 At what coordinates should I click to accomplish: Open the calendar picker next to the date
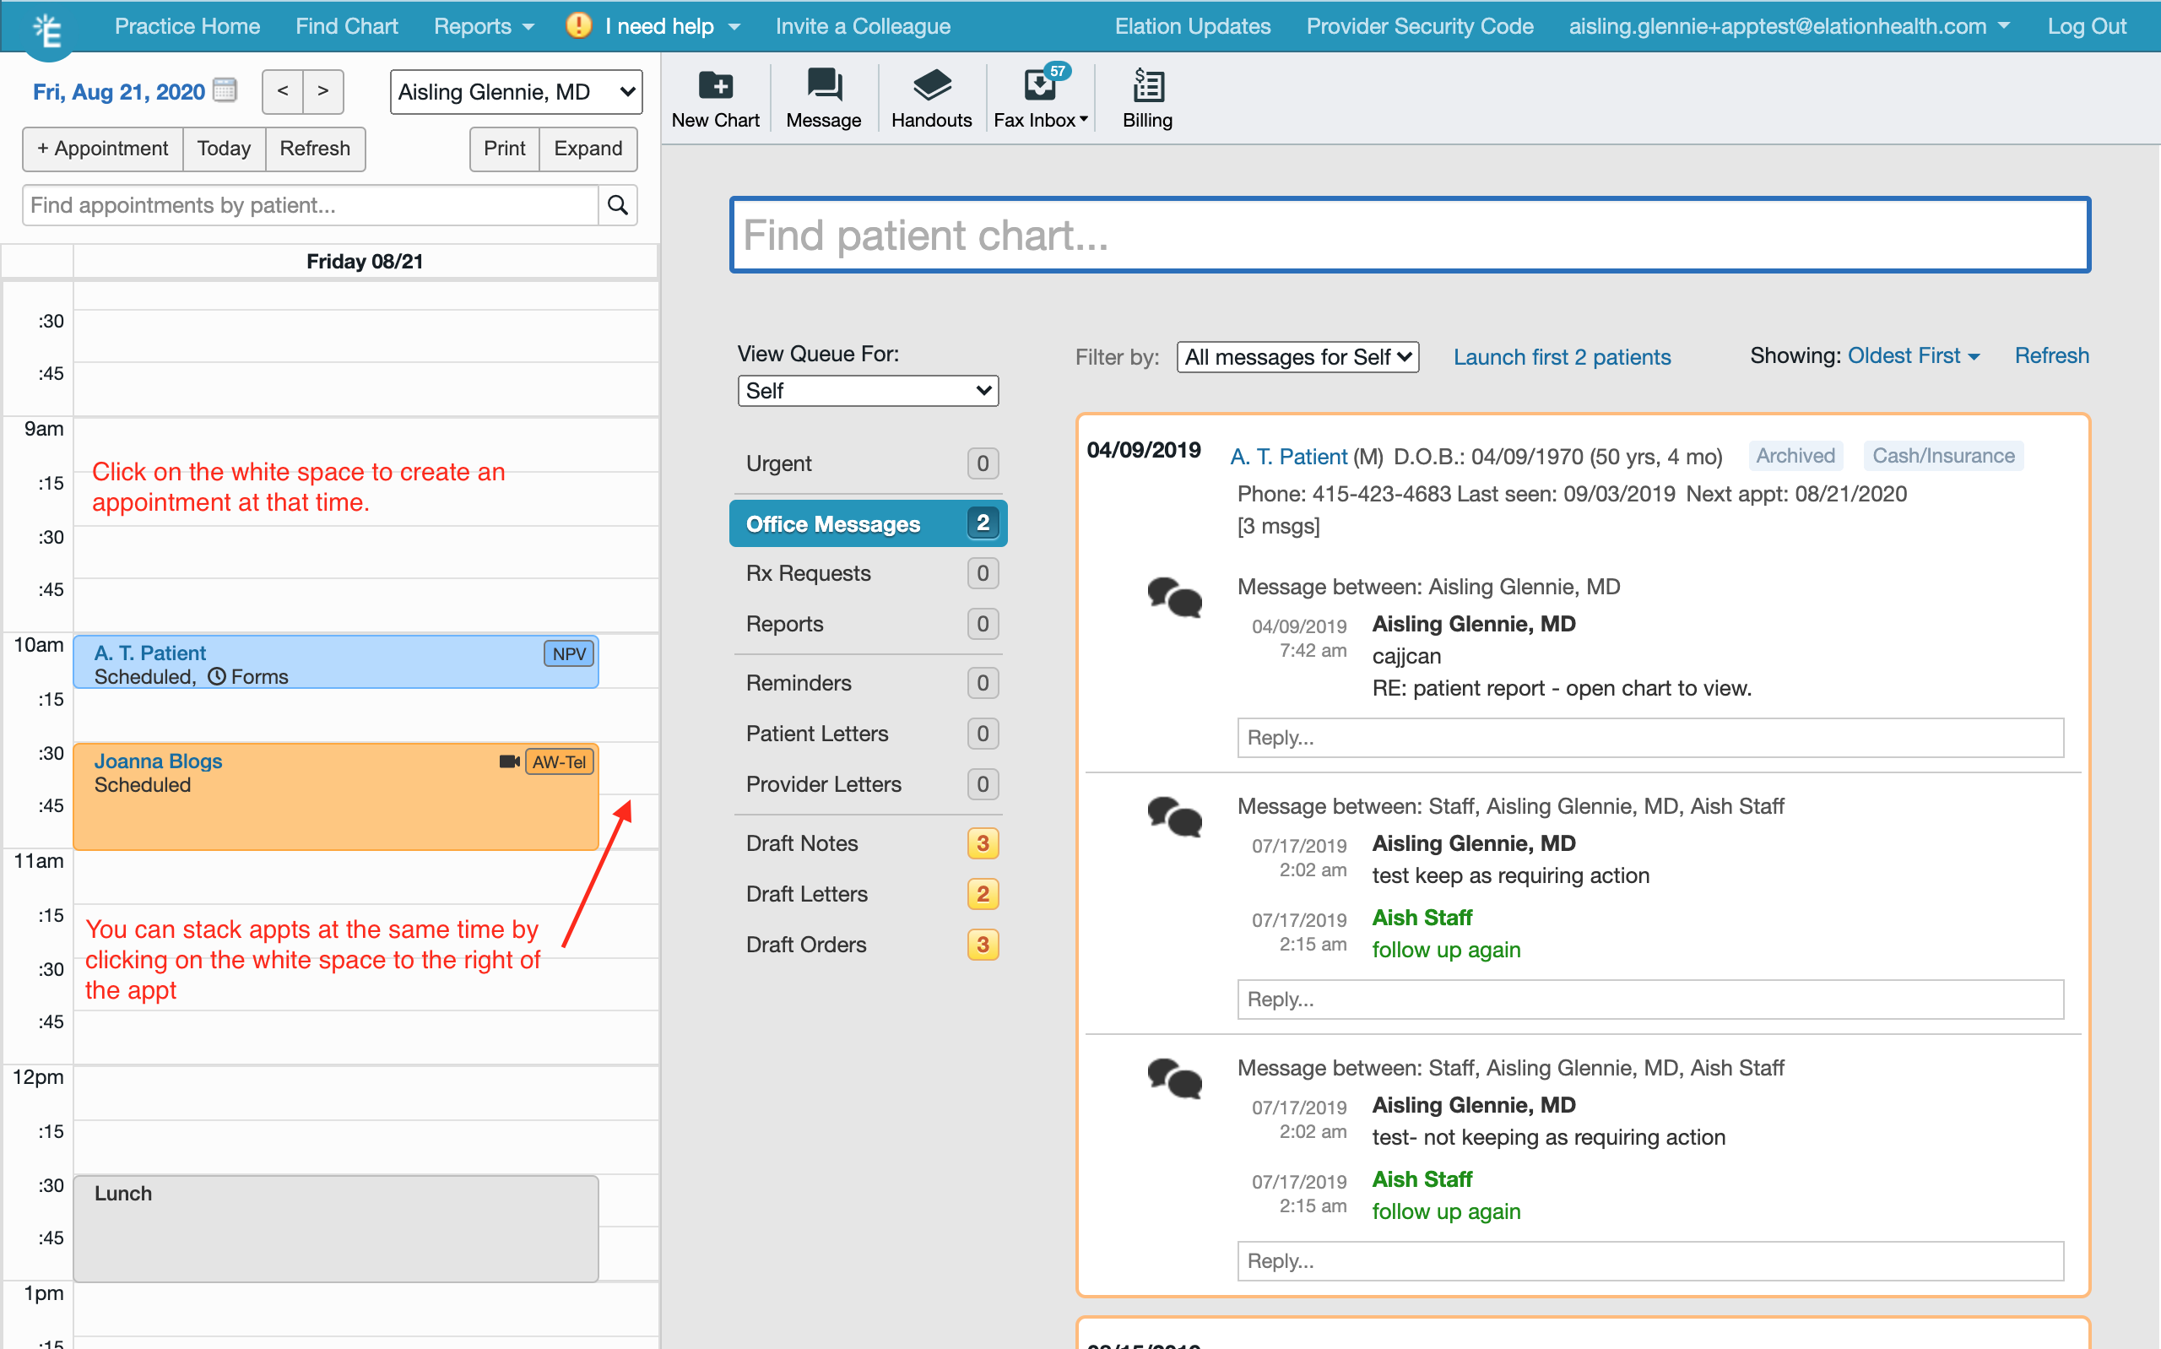[x=225, y=90]
